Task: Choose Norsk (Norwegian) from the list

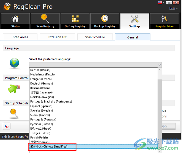Action: pyautogui.click(x=93, y=97)
